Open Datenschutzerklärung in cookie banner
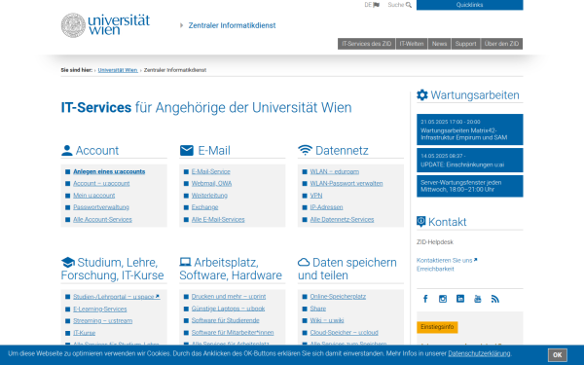 click(x=479, y=354)
